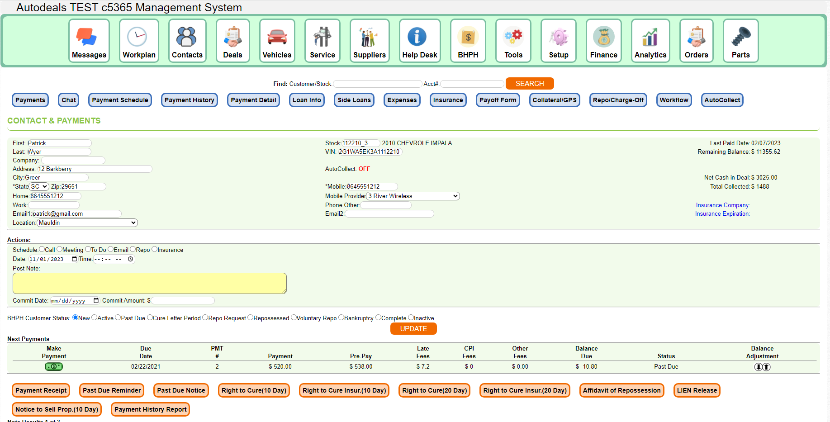
Task: Open the State dropdown showing SC
Action: 39,186
